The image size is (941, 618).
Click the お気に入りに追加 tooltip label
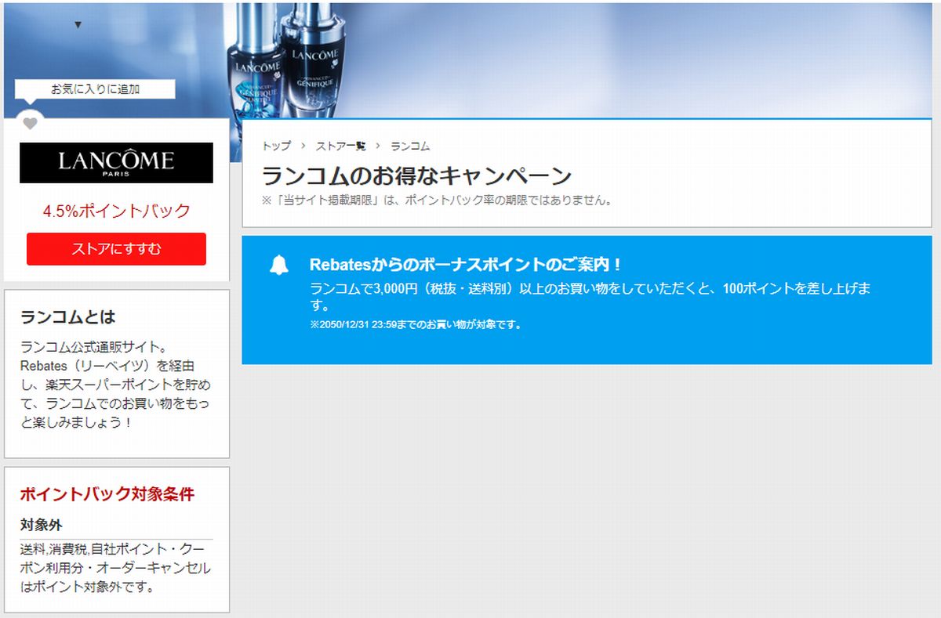tap(95, 89)
